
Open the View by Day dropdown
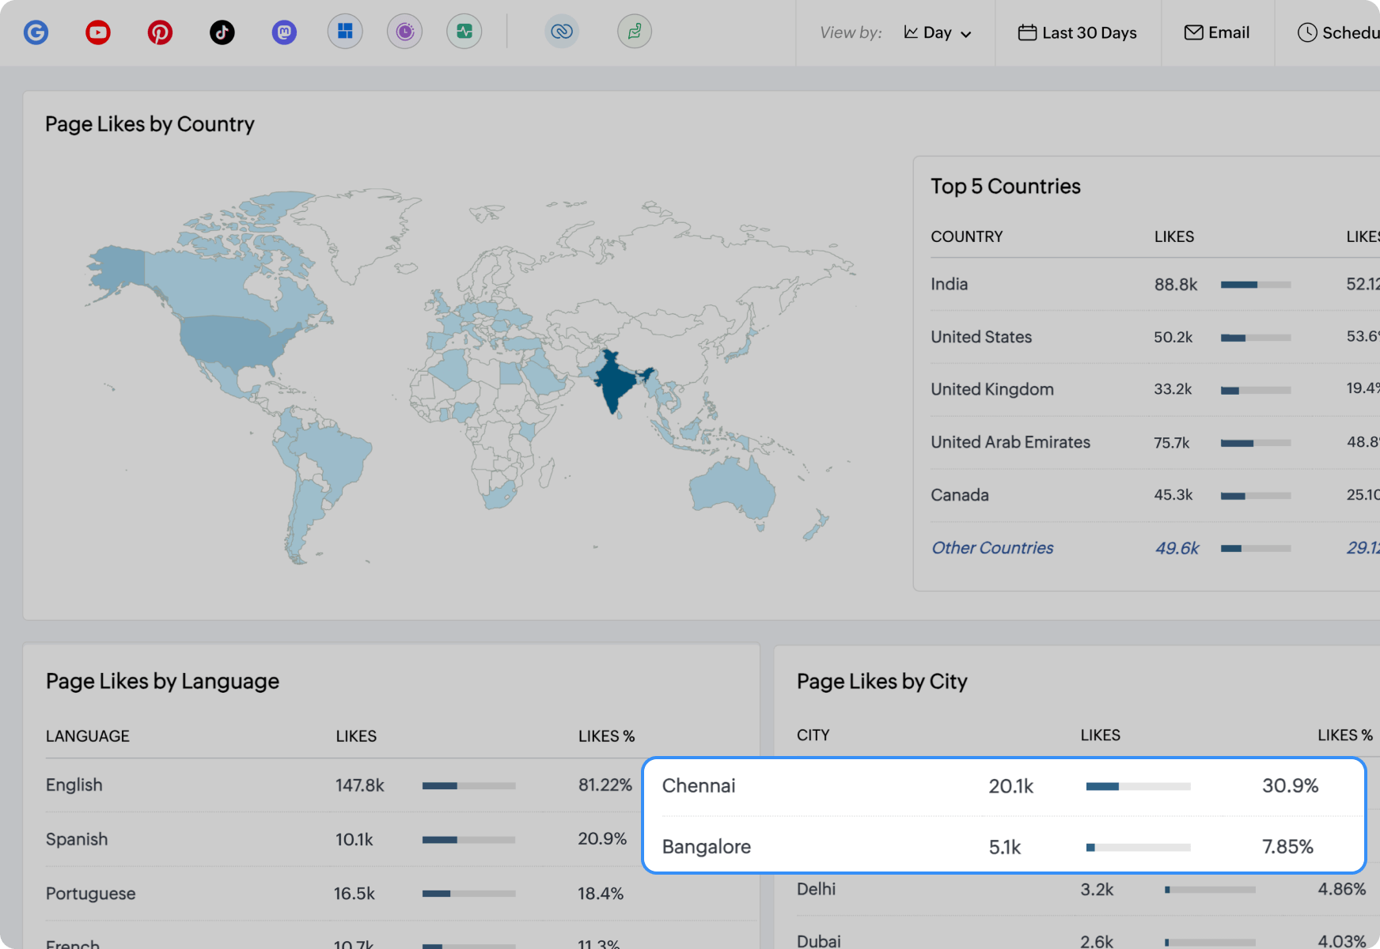[938, 32]
